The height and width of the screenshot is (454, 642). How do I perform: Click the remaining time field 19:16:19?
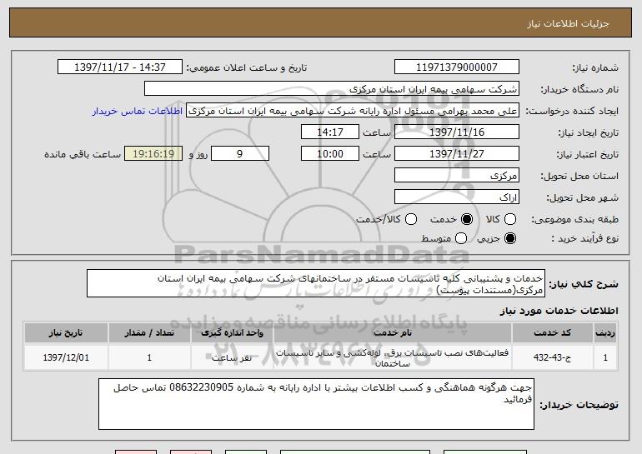(153, 154)
